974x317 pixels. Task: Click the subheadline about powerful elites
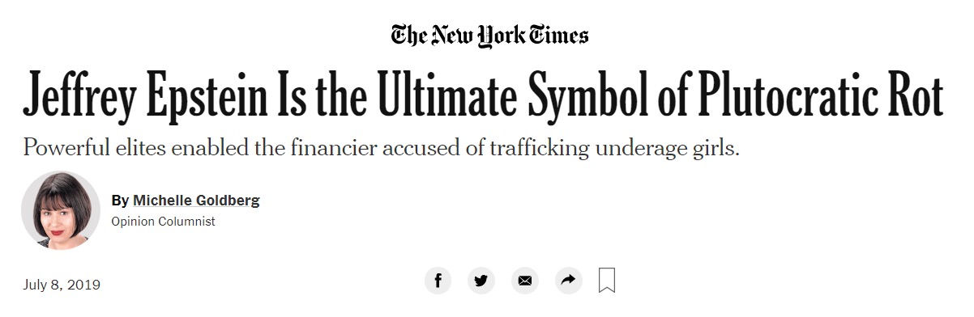(x=382, y=150)
